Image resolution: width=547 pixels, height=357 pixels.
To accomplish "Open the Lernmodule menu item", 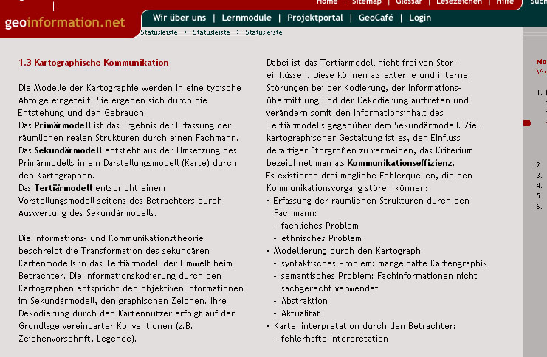I will point(247,18).
